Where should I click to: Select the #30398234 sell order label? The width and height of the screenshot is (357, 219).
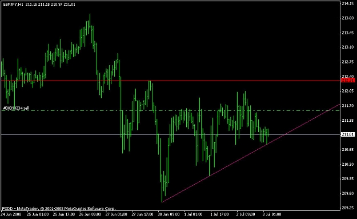click(16, 108)
